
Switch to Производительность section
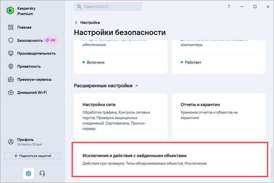click(36, 53)
